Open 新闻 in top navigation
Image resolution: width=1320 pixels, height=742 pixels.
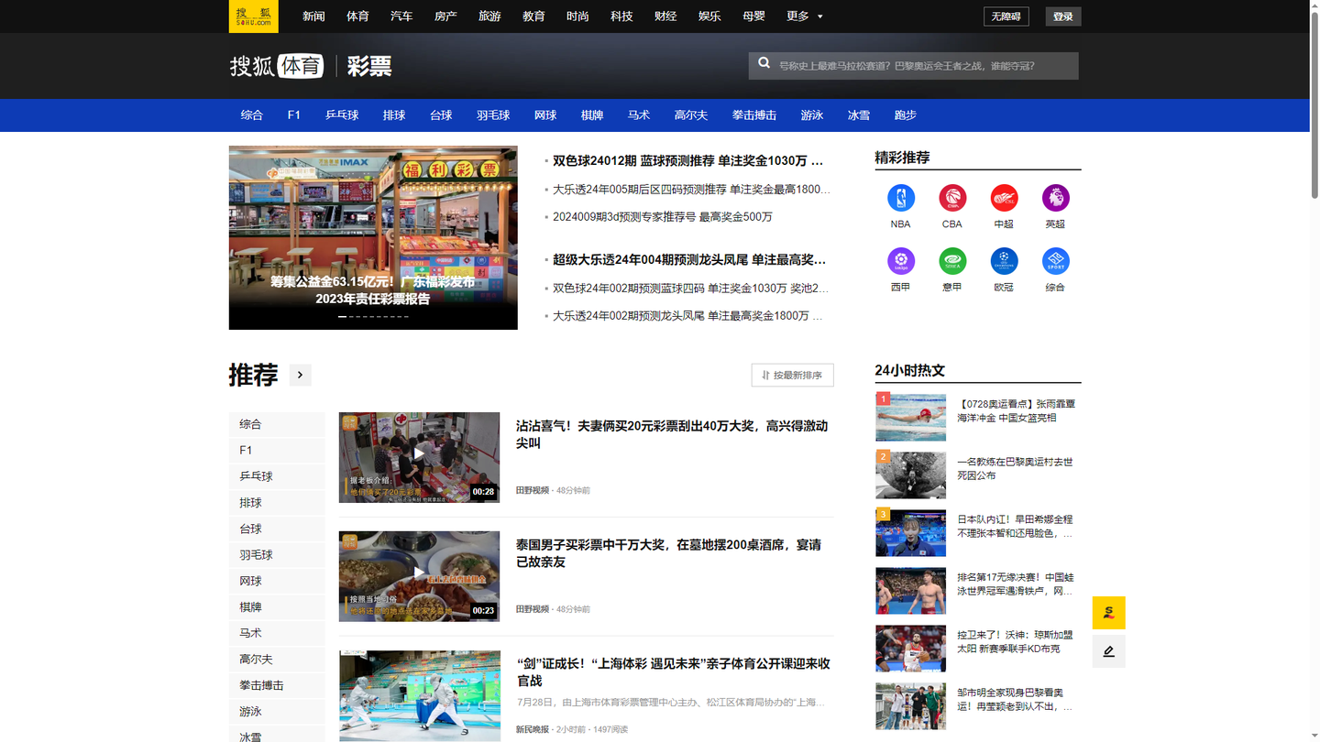313,16
